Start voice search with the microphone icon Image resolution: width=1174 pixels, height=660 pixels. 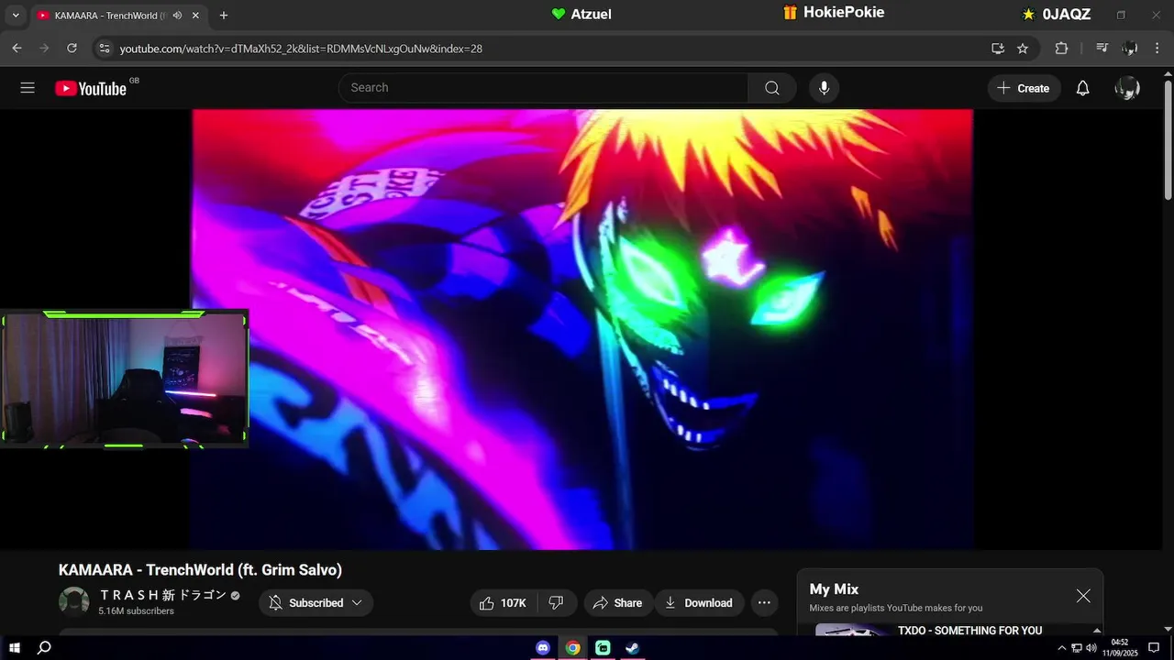(824, 88)
